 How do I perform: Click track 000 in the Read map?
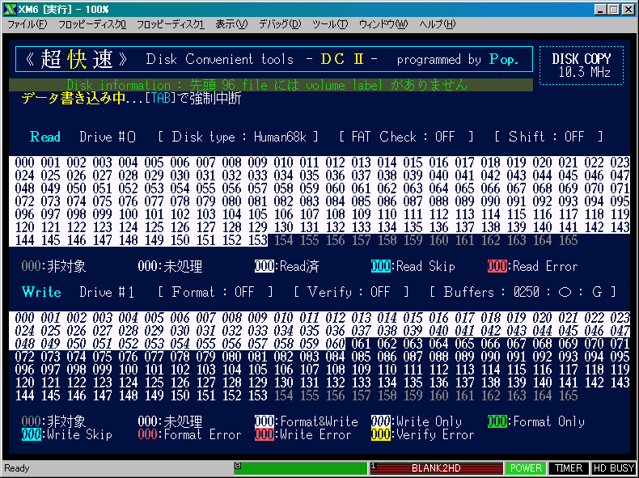[x=24, y=163]
